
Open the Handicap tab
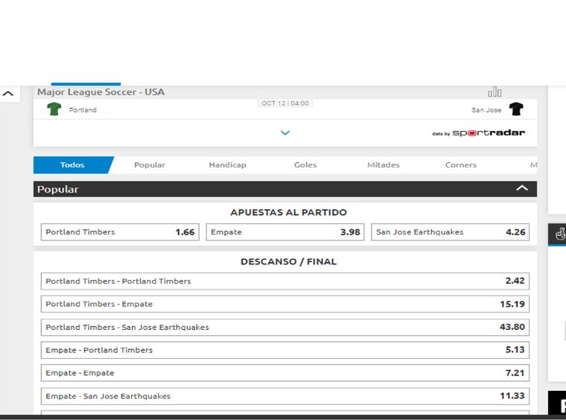[x=227, y=165]
